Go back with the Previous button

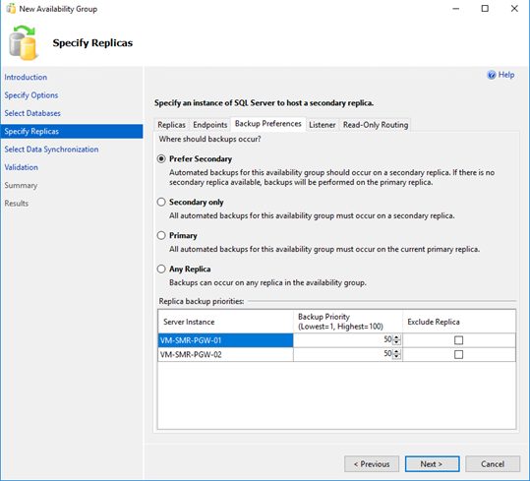(x=372, y=464)
